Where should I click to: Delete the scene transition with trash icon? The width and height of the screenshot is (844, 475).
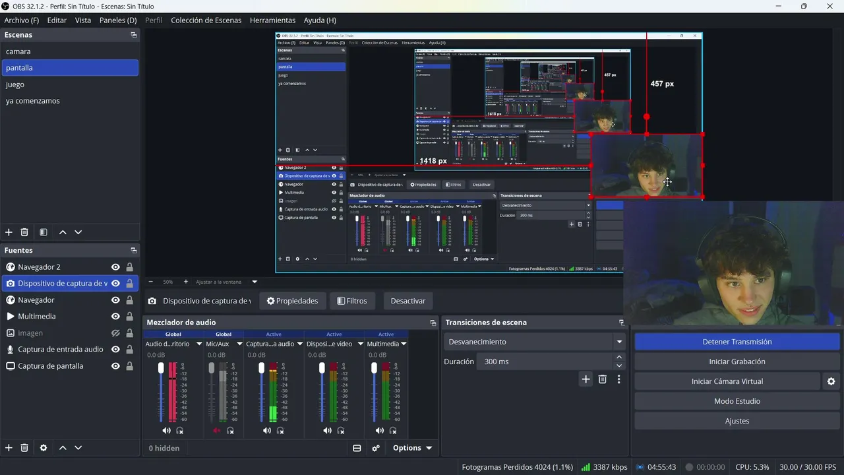[x=602, y=379]
